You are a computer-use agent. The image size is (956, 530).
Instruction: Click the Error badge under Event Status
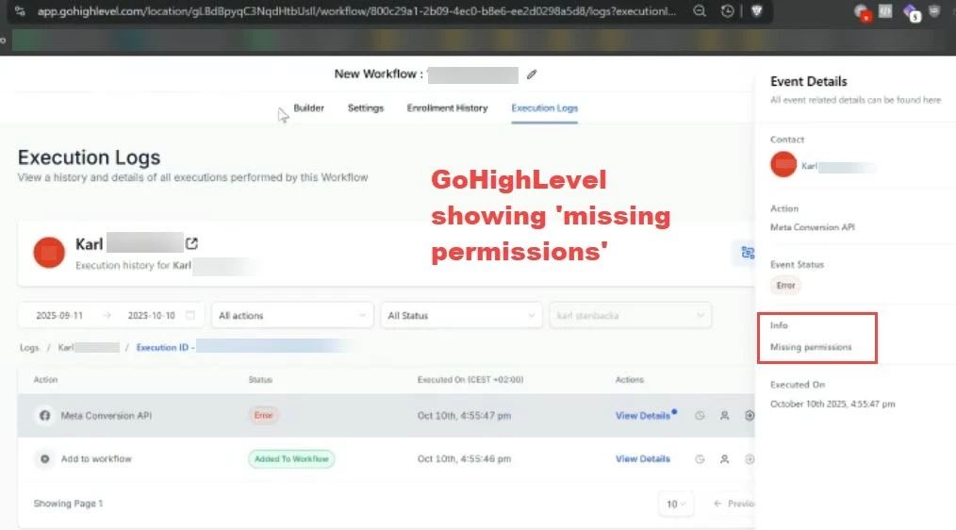pyautogui.click(x=785, y=286)
